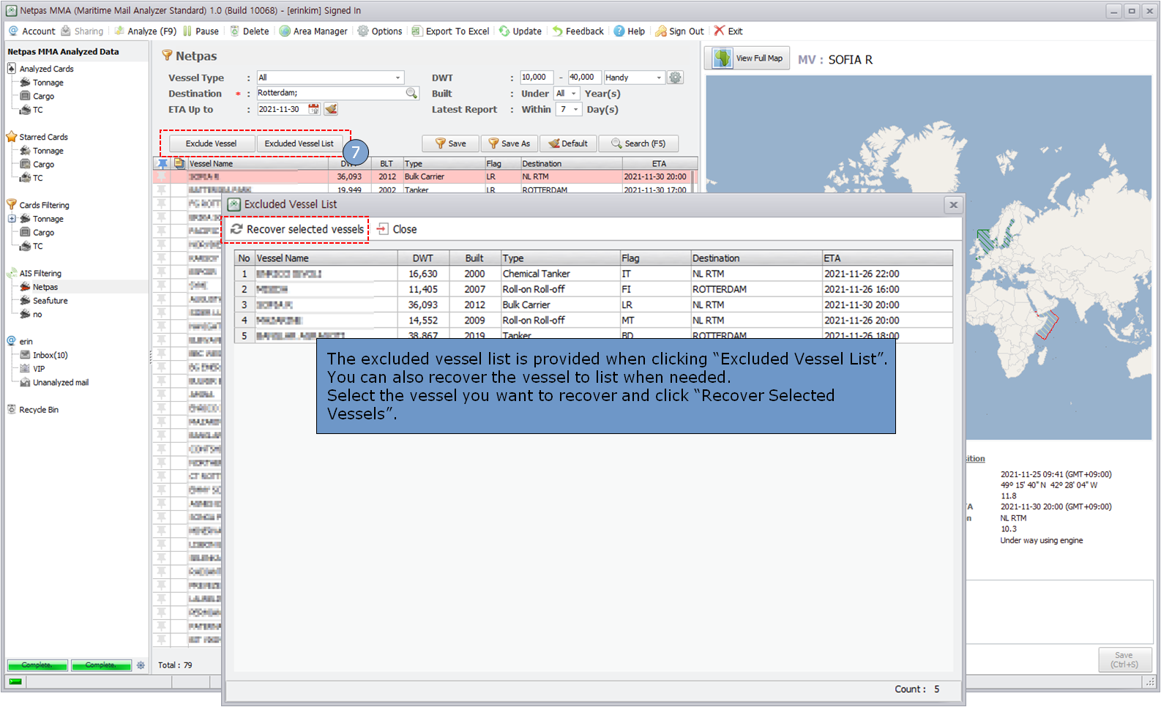This screenshot has width=1161, height=707.
Task: Toggle star on the SOFIA R row
Action: click(x=162, y=176)
